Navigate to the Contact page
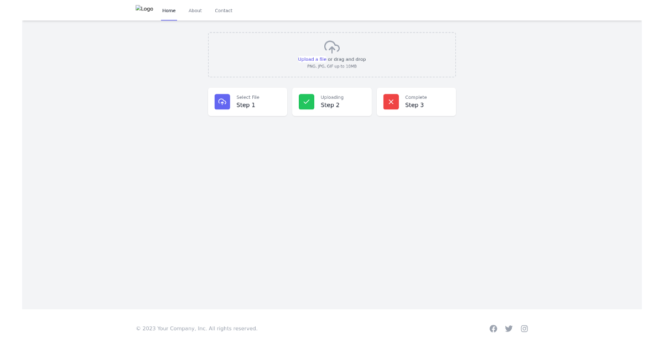 point(224,10)
